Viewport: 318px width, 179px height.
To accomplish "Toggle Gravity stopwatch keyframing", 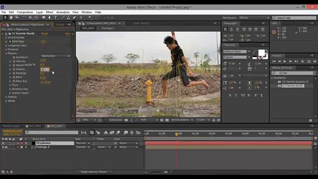I will 14,69.
